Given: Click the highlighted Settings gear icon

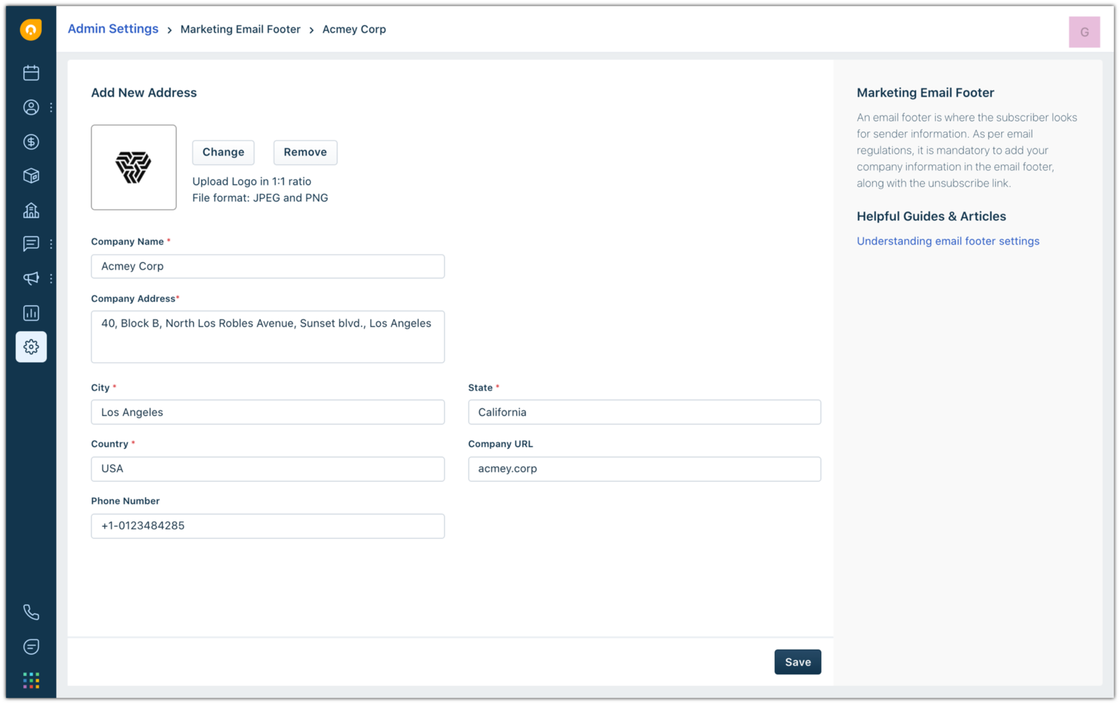Looking at the screenshot, I should (x=31, y=347).
